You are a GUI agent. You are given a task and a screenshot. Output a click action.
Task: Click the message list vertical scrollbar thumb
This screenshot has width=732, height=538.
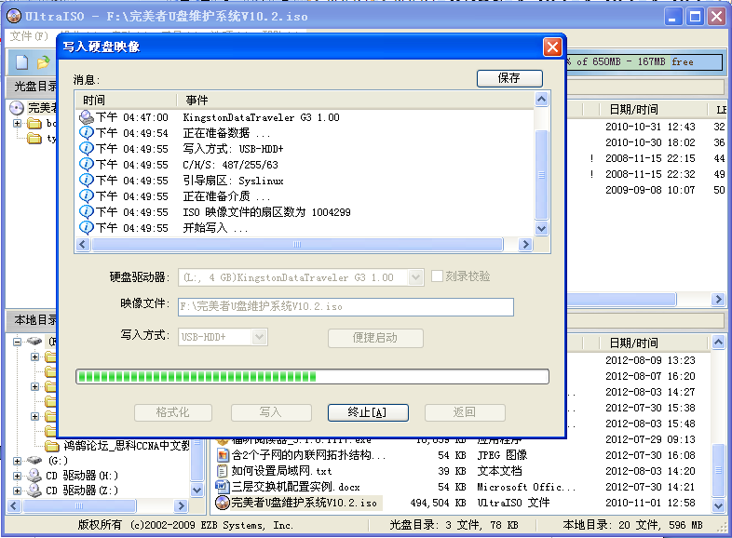coord(541,174)
